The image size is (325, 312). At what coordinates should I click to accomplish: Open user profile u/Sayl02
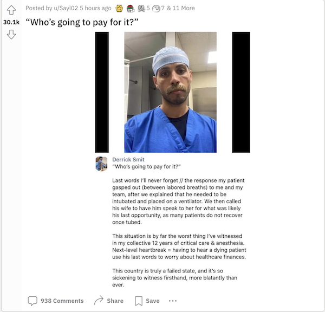coord(66,8)
